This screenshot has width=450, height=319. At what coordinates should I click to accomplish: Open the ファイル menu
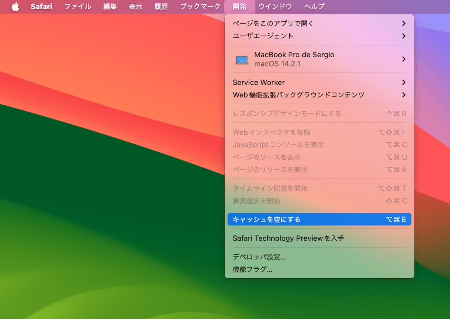coord(77,7)
